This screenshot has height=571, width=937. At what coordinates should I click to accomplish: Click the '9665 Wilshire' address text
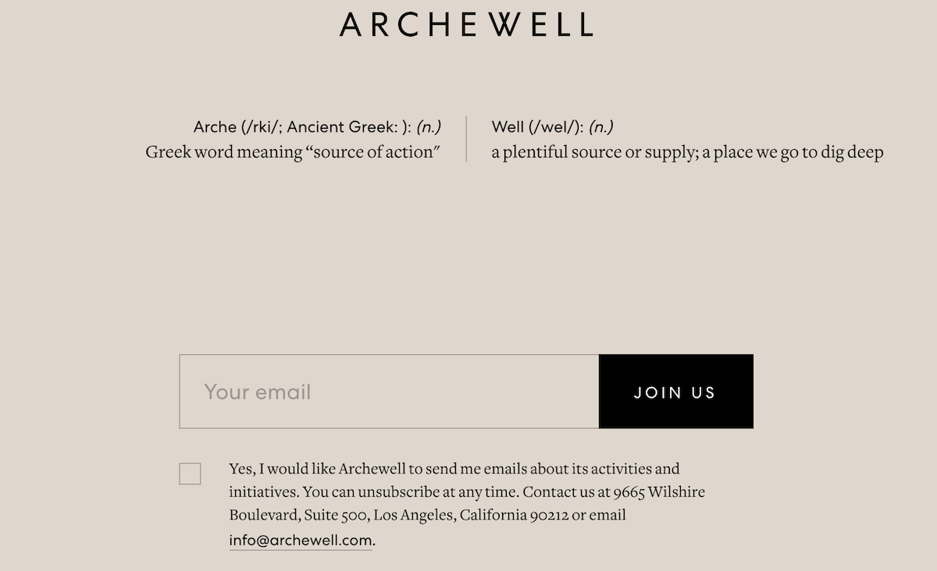[658, 492]
